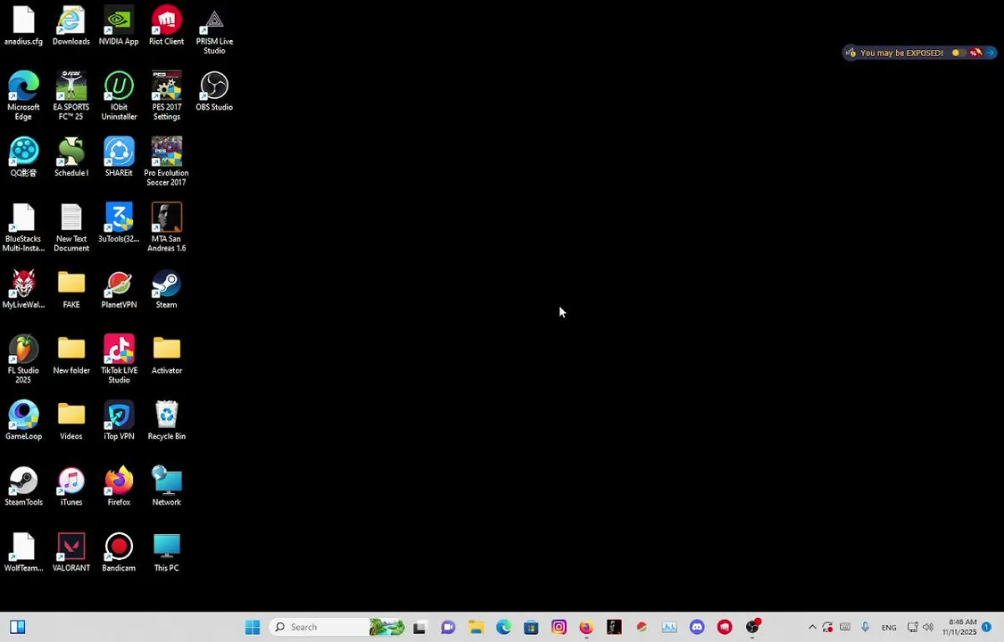This screenshot has width=1004, height=642.
Task: Click the 'You may be EXPOSED!' message
Action: pos(901,53)
